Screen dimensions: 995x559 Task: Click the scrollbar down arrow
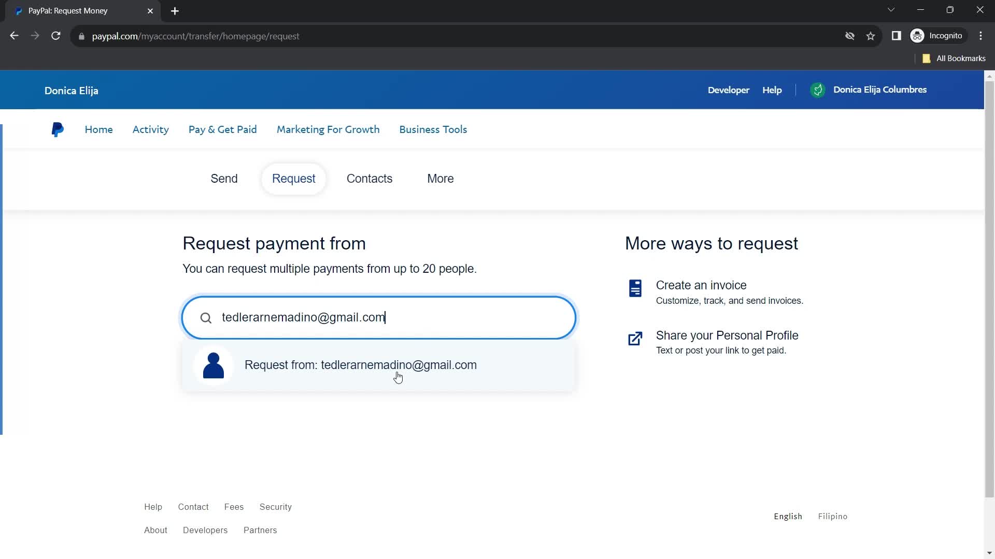point(989,553)
